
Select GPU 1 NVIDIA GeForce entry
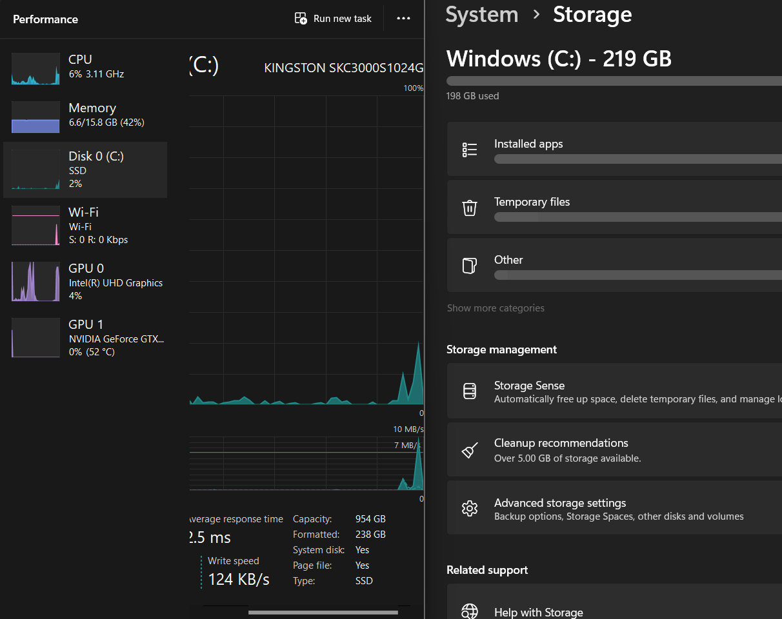(x=85, y=338)
